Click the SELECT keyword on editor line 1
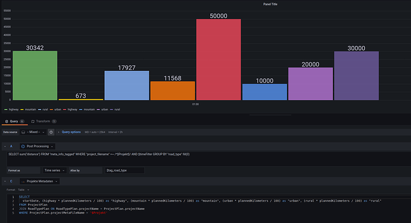The height and width of the screenshot is (223, 411). pos(24,197)
